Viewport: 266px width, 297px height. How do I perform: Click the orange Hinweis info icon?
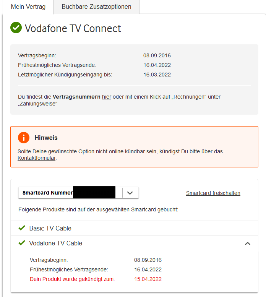click(x=24, y=138)
